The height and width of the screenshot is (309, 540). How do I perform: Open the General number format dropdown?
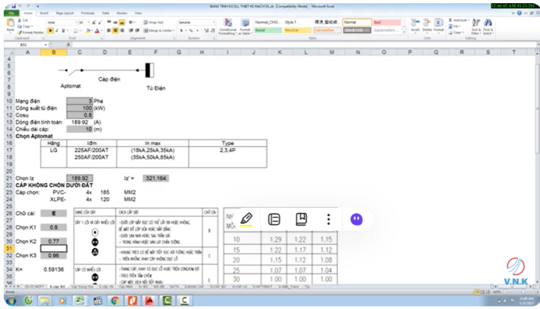(196, 22)
